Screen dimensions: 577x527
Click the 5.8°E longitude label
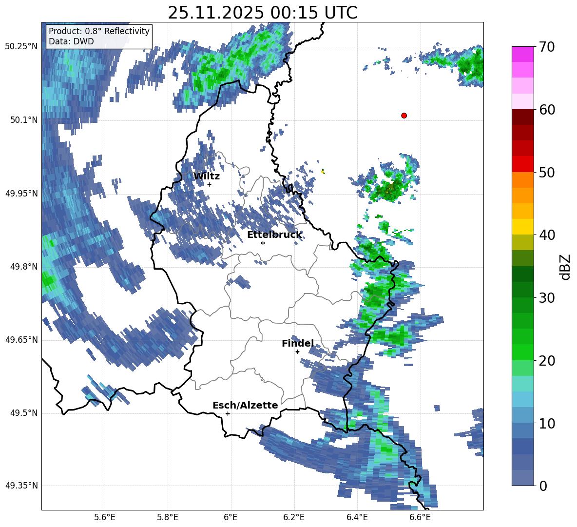(x=168, y=518)
